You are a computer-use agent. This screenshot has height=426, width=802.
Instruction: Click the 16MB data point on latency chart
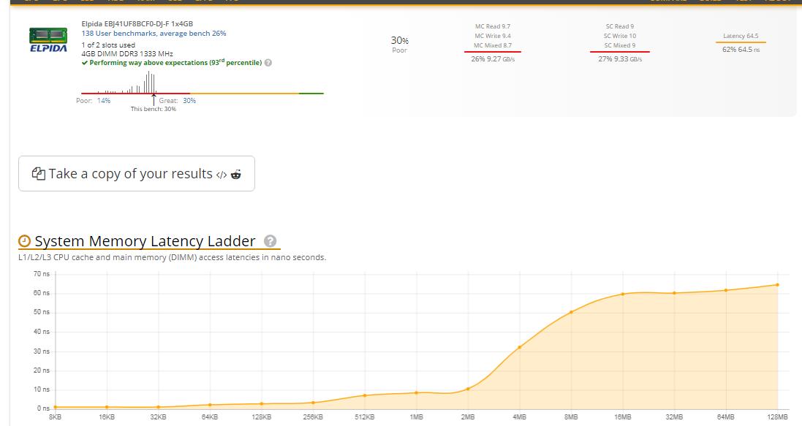623,294
